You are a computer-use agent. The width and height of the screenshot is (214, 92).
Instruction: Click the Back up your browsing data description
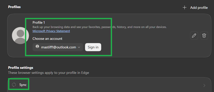pyautogui.click(x=99, y=27)
